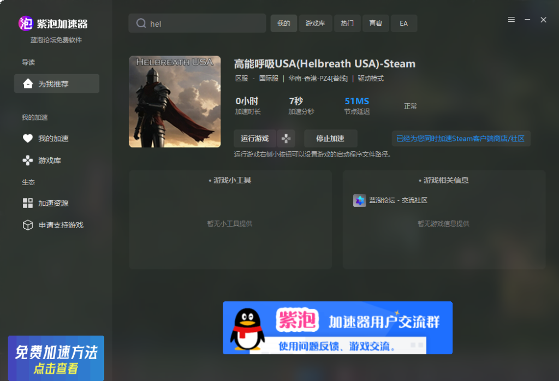Click the 运行游戏 button
Viewport: 559px width, 381px height.
tap(254, 139)
